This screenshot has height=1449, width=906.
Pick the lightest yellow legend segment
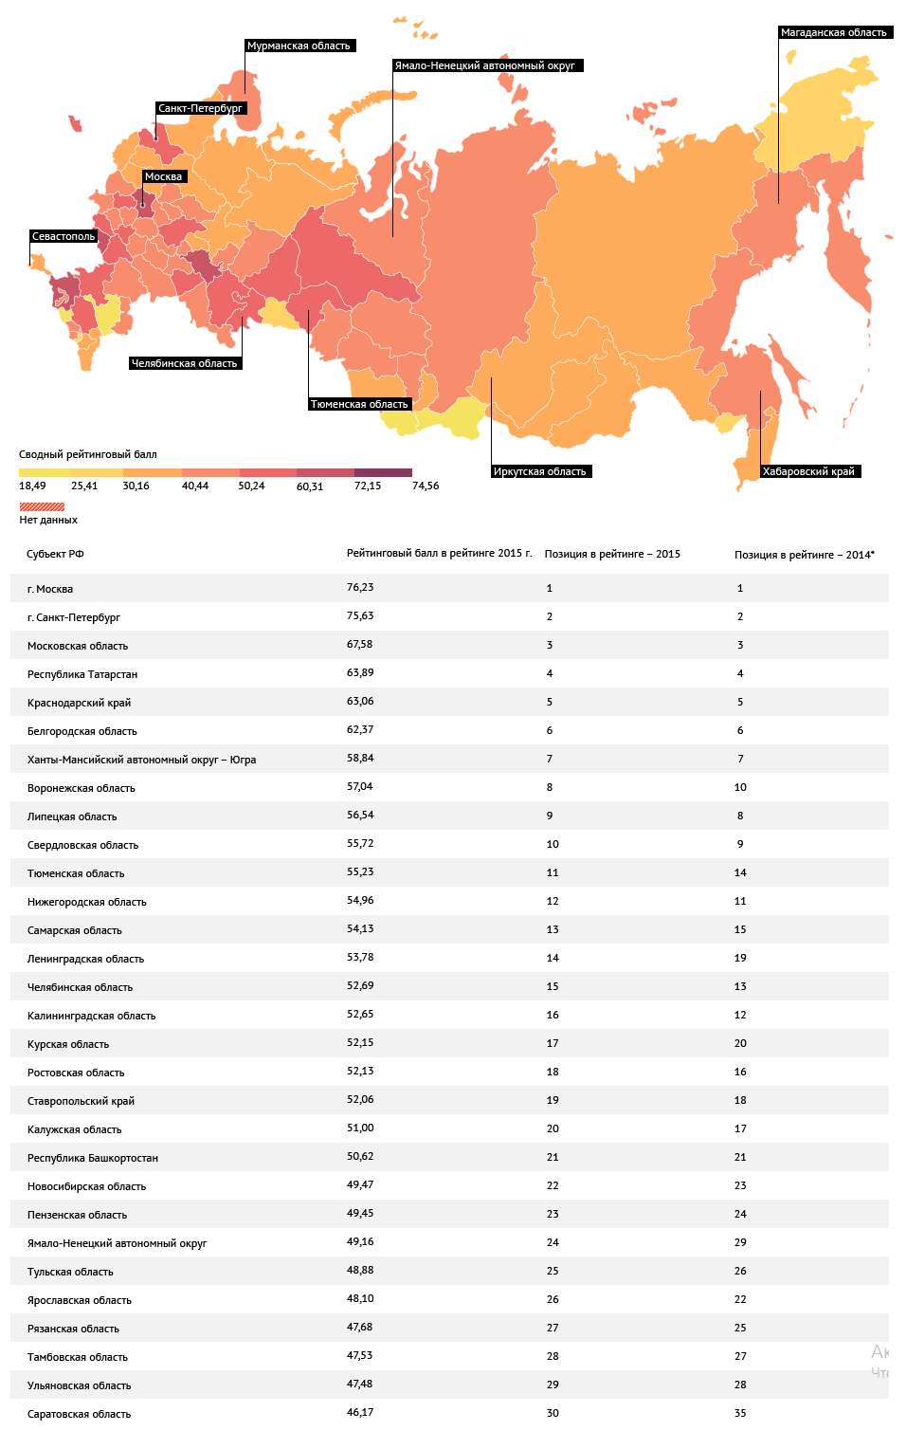click(45, 472)
